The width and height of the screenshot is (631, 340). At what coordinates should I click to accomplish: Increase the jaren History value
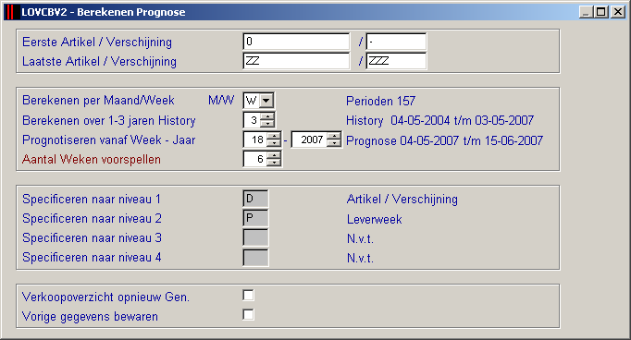point(267,116)
